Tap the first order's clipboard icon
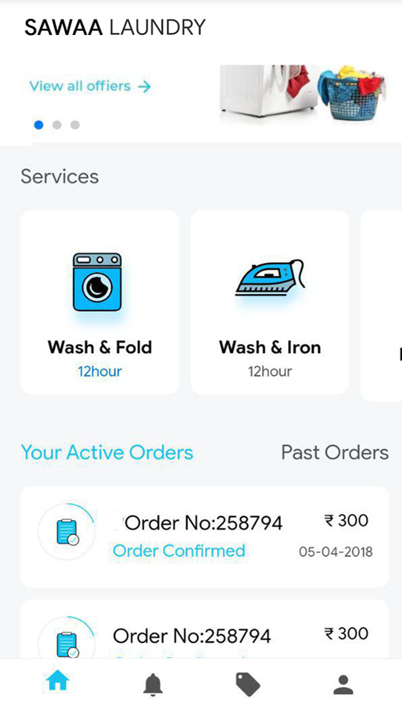Viewport: 402px width, 715px height. pos(67,532)
